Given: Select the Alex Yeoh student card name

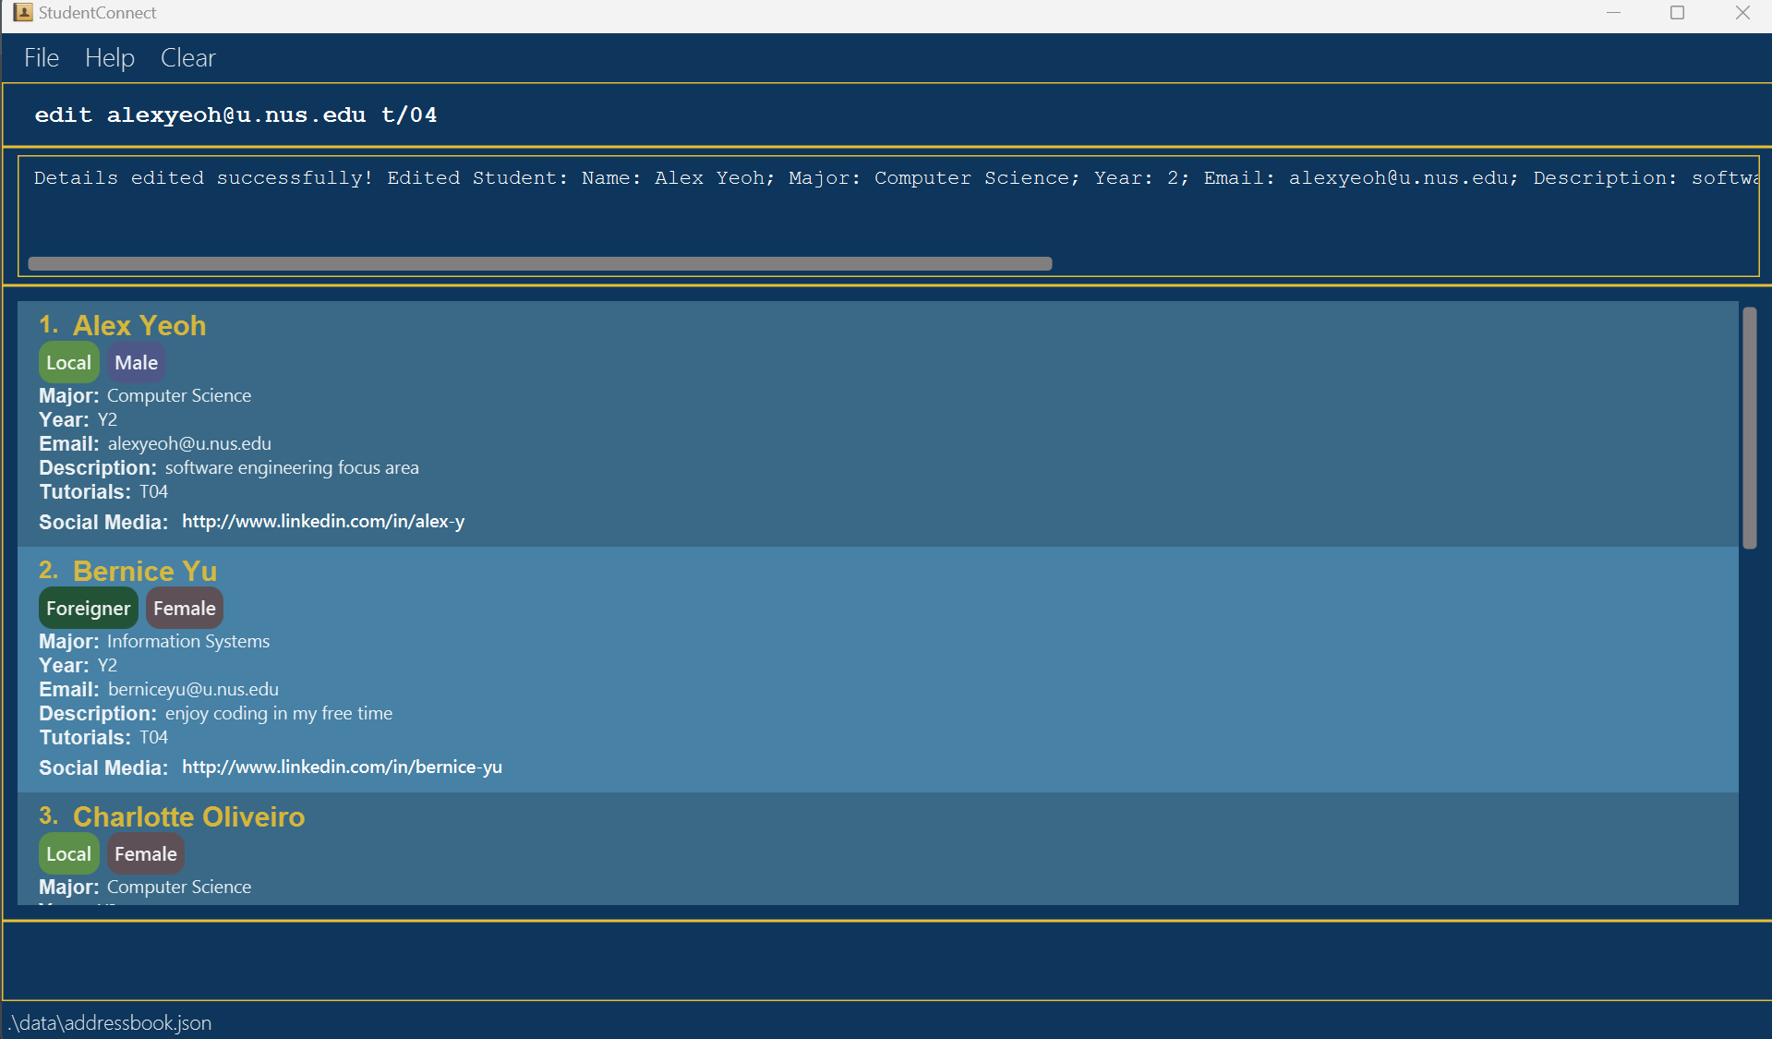Looking at the screenshot, I should (x=139, y=326).
